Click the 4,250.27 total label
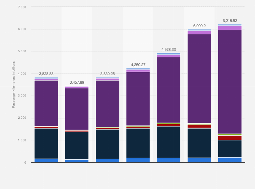This screenshot has height=189, width=255. point(138,65)
